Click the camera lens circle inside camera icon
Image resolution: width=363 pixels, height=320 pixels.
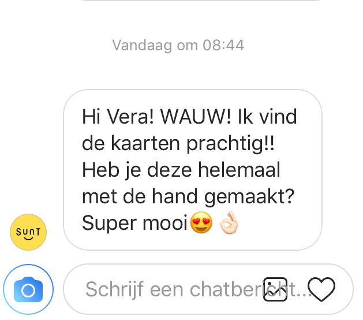[x=28, y=291]
